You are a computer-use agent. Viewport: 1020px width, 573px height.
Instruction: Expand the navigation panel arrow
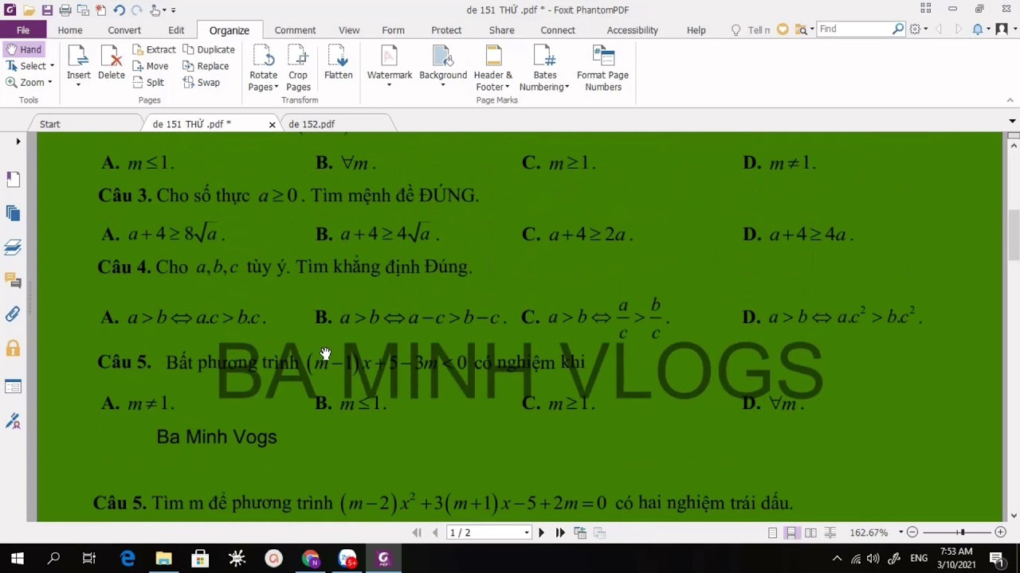(18, 142)
